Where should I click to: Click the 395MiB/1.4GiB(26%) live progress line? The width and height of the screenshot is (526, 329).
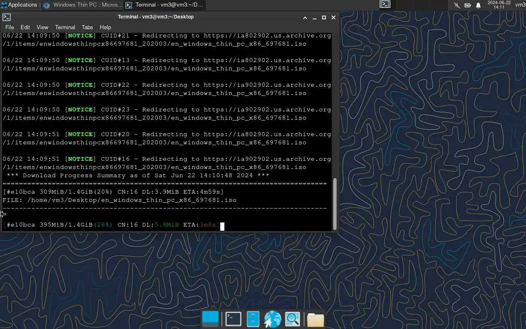[111, 225]
